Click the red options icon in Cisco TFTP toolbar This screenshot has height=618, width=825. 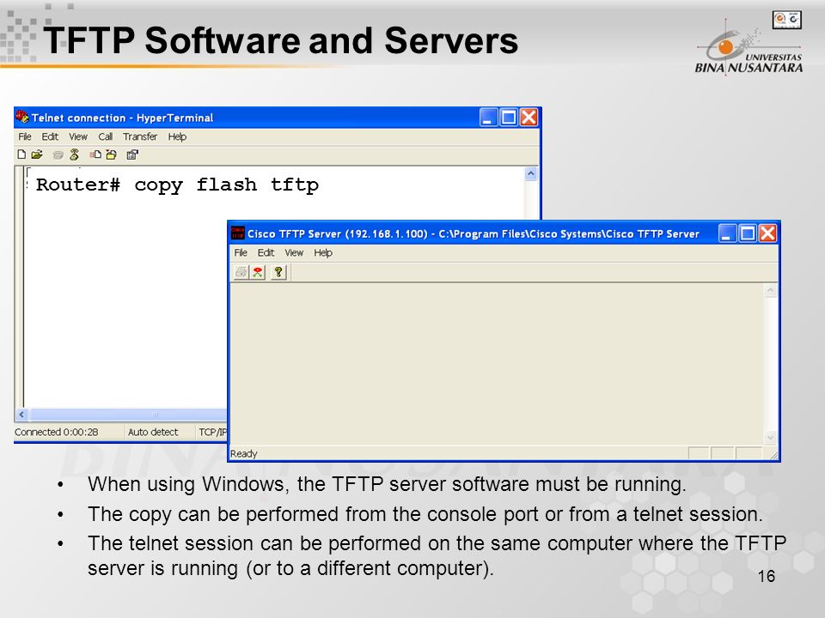pyautogui.click(x=258, y=272)
